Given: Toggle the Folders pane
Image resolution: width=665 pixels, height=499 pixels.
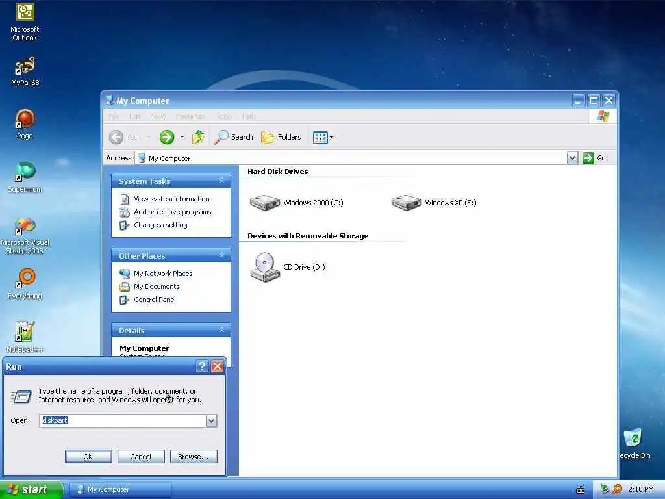Looking at the screenshot, I should click(281, 137).
